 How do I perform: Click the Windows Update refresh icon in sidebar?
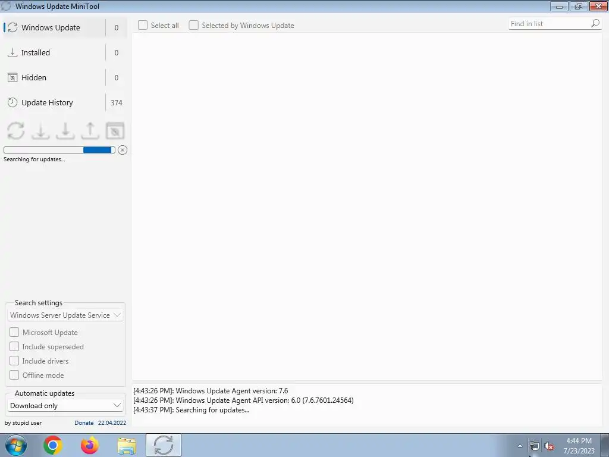click(12, 27)
